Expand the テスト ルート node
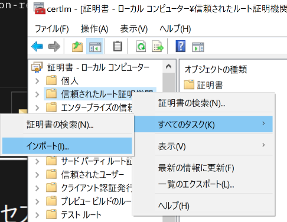 [37, 215]
